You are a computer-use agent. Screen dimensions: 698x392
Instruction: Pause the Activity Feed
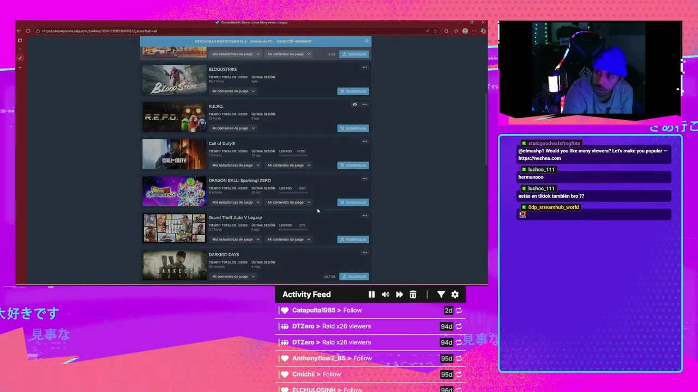371,295
